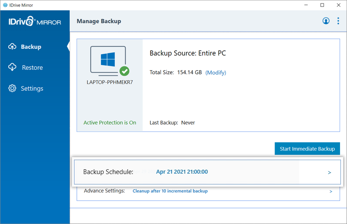Click the Windows PC computer icon
The width and height of the screenshot is (347, 224).
click(x=108, y=60)
